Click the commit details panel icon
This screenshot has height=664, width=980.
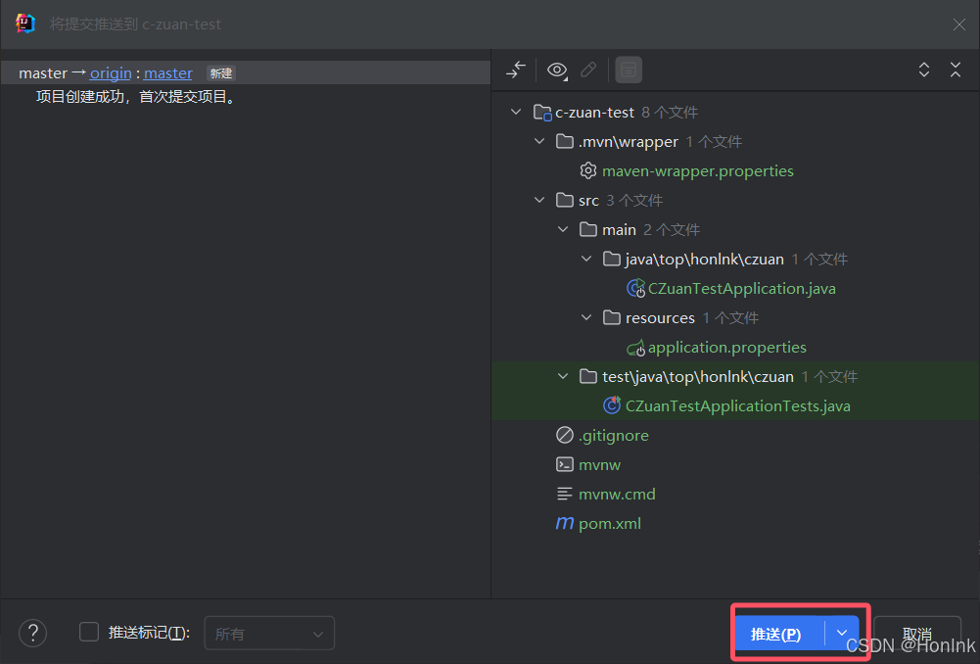(629, 70)
